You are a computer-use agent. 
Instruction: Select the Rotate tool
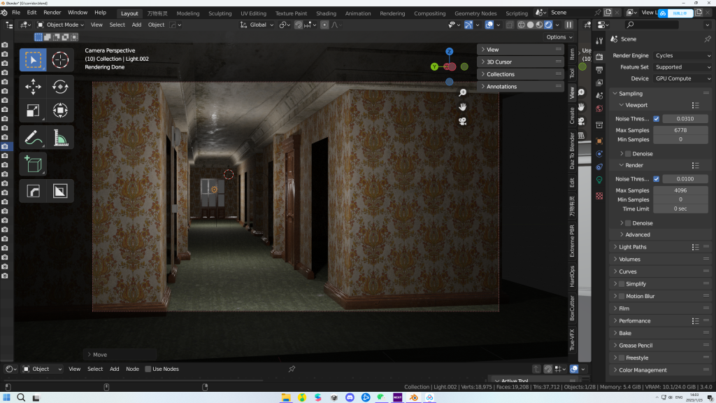pos(60,86)
